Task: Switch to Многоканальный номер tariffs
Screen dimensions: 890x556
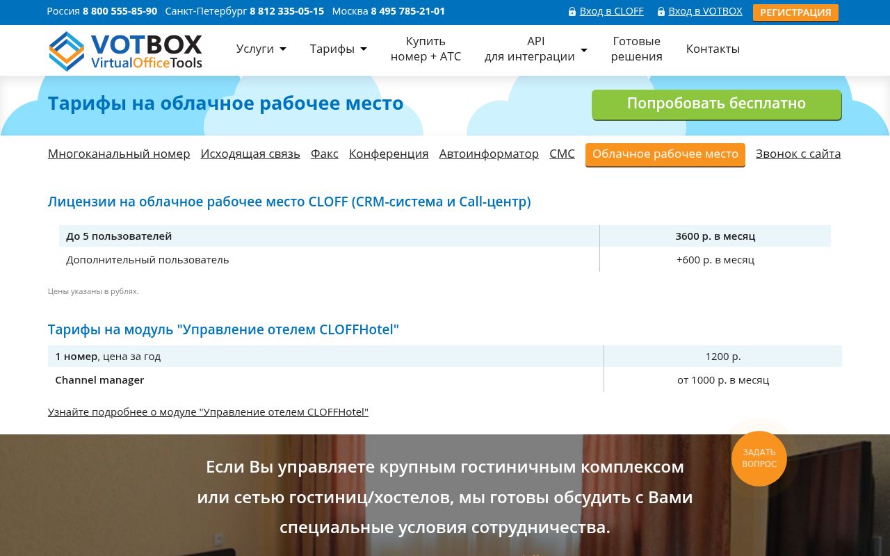Action: (x=119, y=154)
